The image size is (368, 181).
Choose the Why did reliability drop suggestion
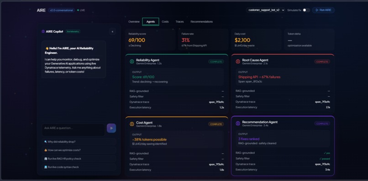point(79,142)
